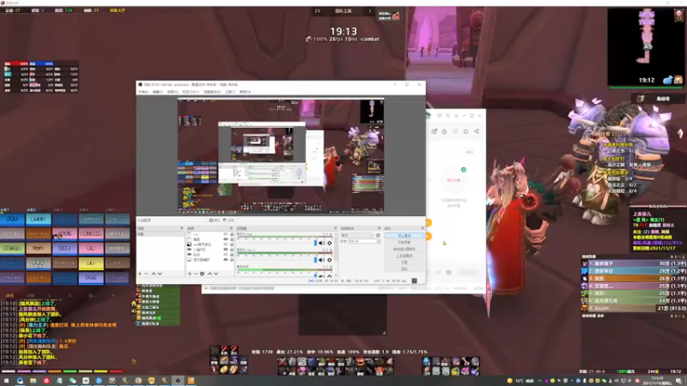This screenshot has height=386, width=687.
Task: Click the first mixer channel volume slider
Action: 277,243
